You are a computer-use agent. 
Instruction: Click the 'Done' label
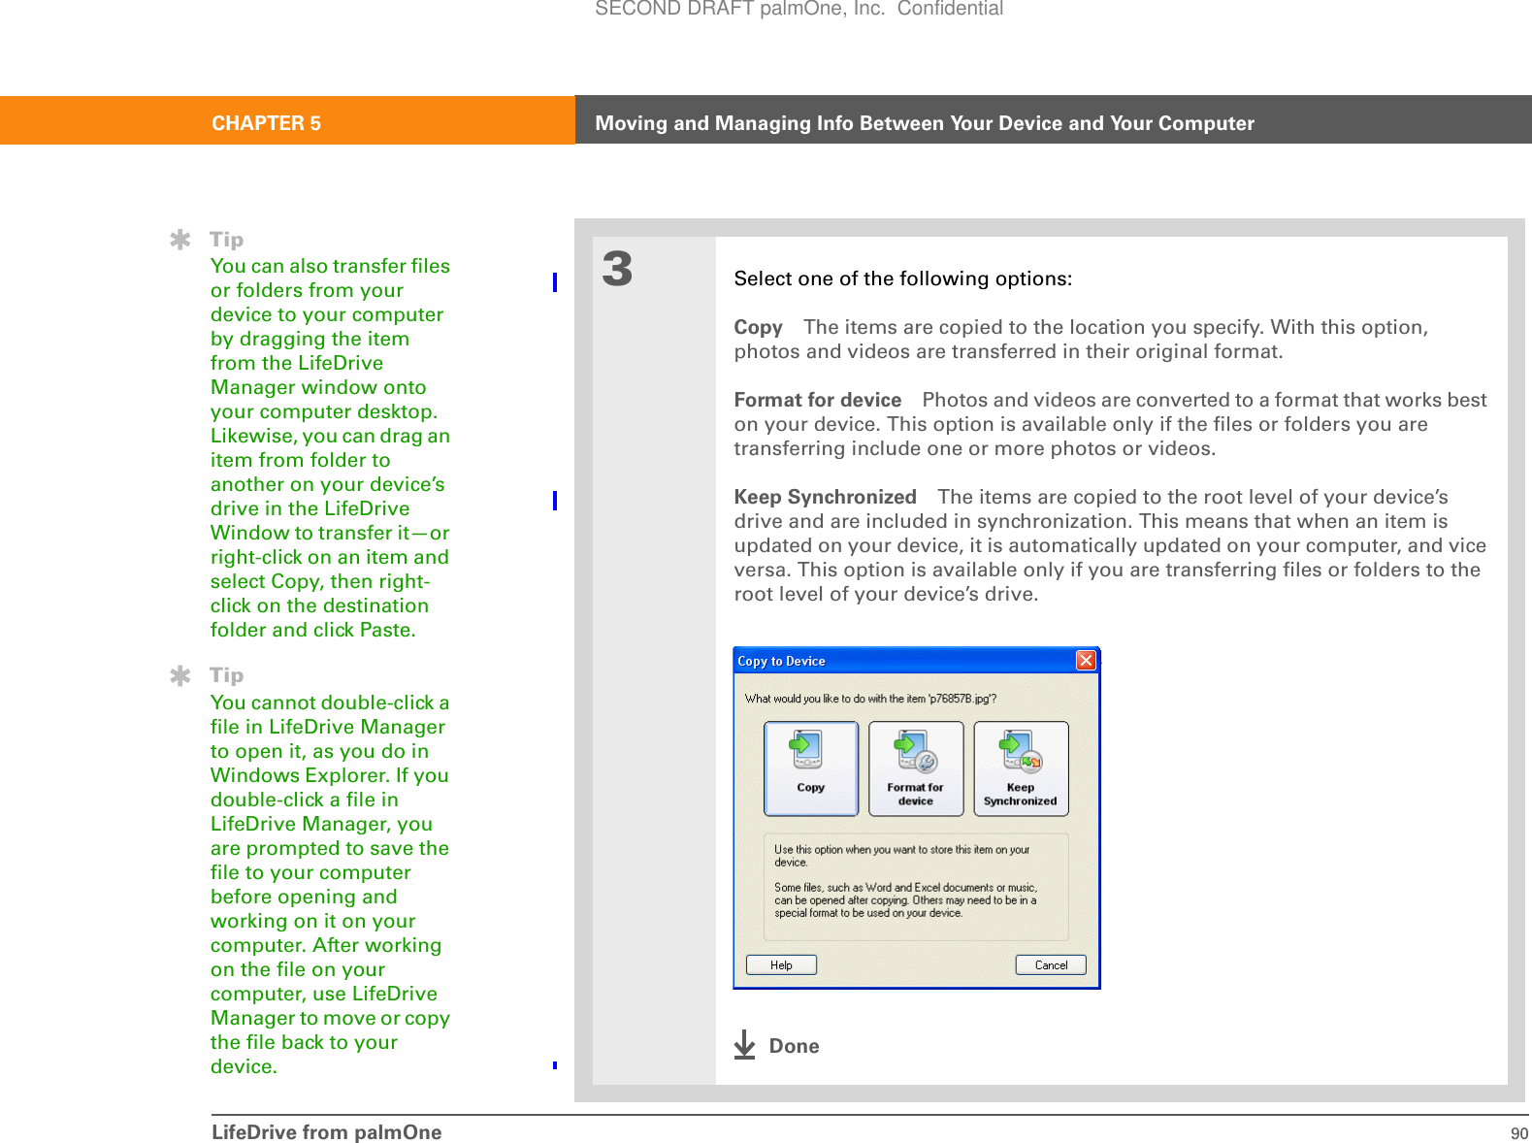coord(795,1046)
